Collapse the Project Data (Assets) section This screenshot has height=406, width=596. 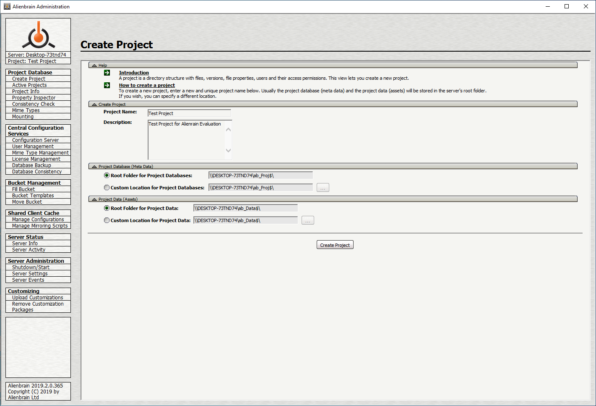coord(94,199)
